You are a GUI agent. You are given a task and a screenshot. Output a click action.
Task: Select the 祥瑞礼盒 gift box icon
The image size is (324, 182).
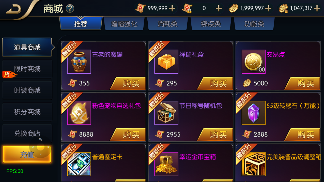[166, 62]
